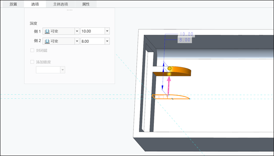Viewport: 274px width, 156px height.
Task: Click the 侧 1 可变 depth icon
Action: tap(47, 31)
